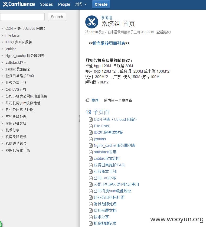The height and width of the screenshot is (227, 206).
Task: Click the sidebar search input field
Action: pos(22,17)
